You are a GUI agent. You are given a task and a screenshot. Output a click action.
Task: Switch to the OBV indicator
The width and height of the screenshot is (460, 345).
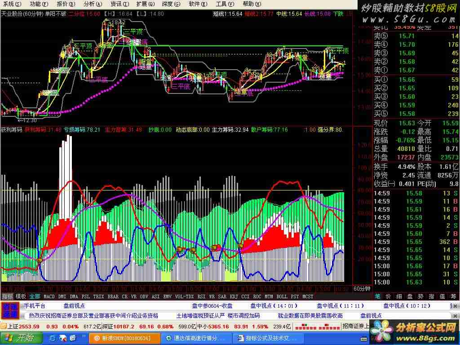click(144, 296)
